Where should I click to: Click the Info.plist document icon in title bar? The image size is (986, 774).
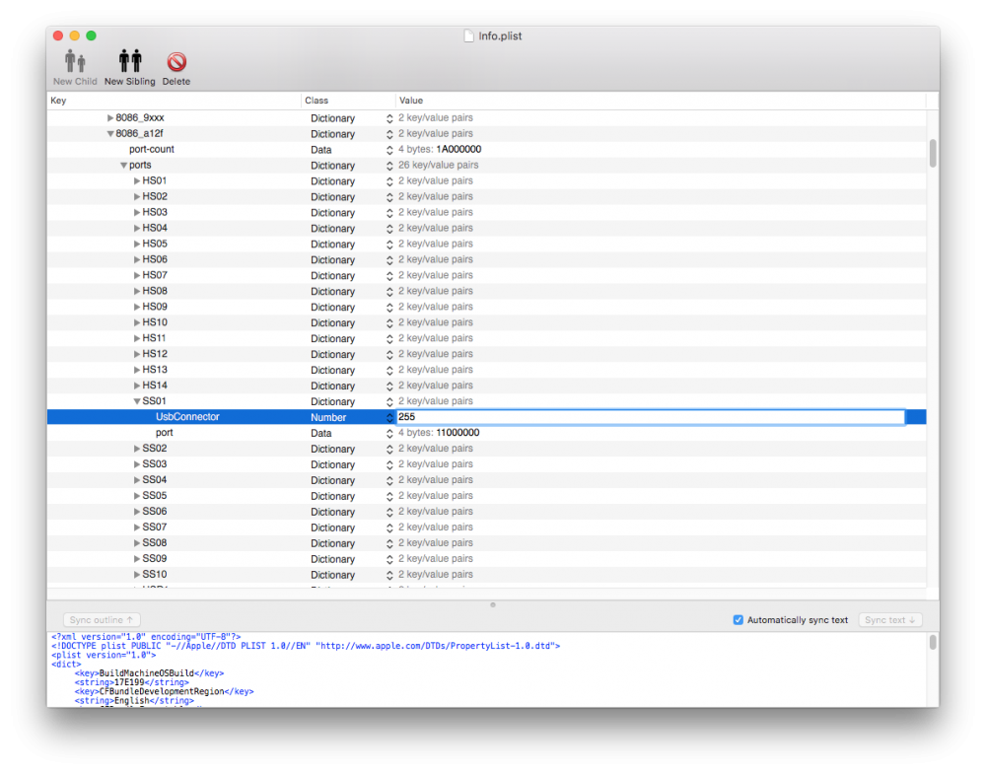pyautogui.click(x=468, y=35)
